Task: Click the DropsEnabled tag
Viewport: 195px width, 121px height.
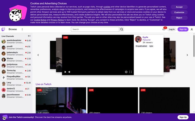Action: pyautogui.click(x=141, y=46)
